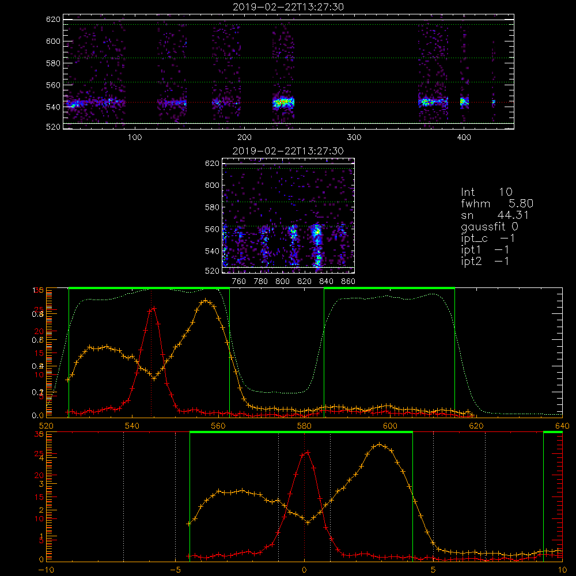Select the 'fwhm 5.80' value text
This screenshot has width=576, height=576.
coord(497,203)
